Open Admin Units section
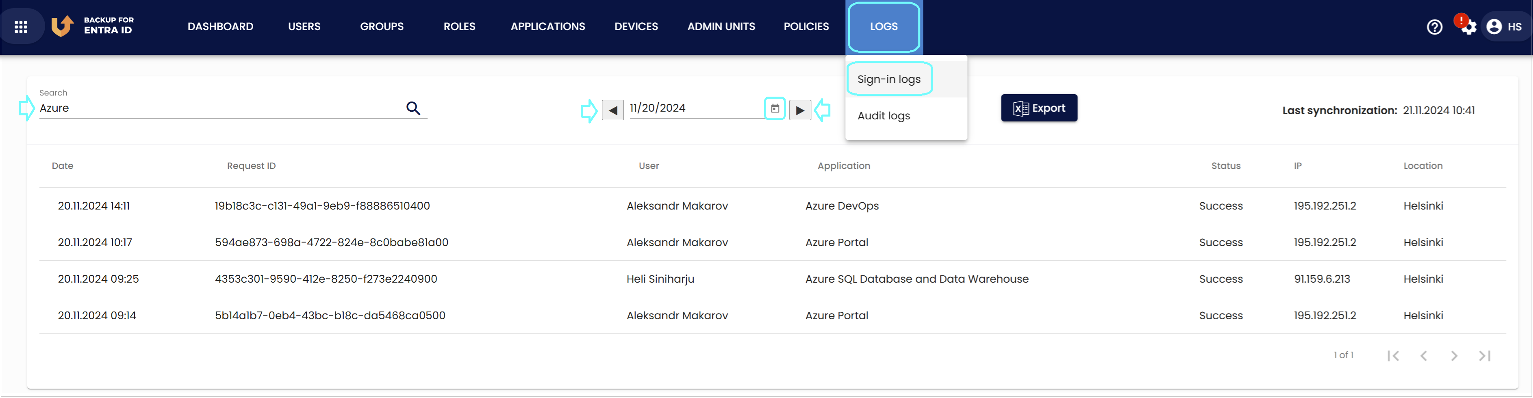This screenshot has height=398, width=1533. tap(721, 27)
